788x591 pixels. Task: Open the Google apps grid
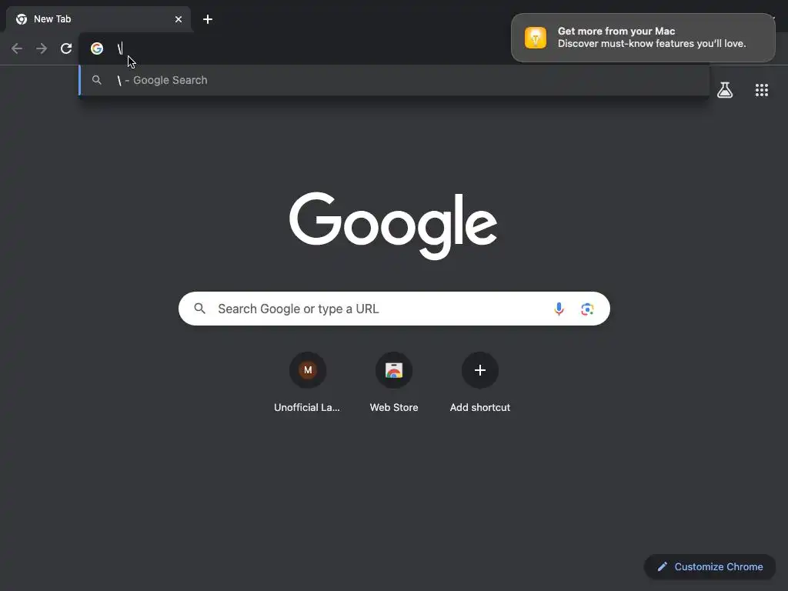(x=762, y=90)
